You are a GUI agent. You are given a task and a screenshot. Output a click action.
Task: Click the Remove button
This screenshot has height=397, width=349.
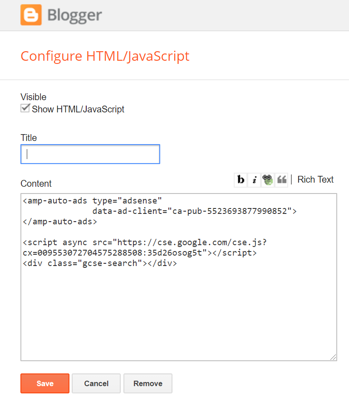(148, 383)
